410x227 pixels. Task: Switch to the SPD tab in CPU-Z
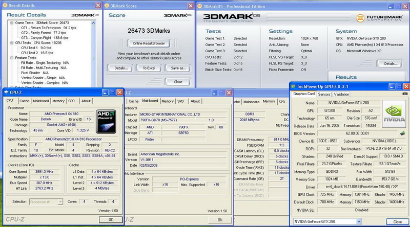coord(71,101)
